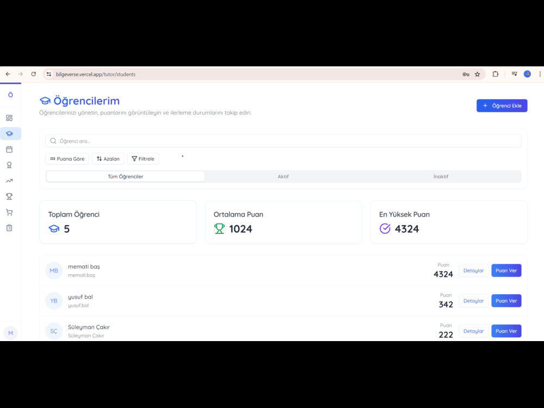Viewport: 544px width, 408px height.
Task: Click the name memati baş
Action: (84, 267)
